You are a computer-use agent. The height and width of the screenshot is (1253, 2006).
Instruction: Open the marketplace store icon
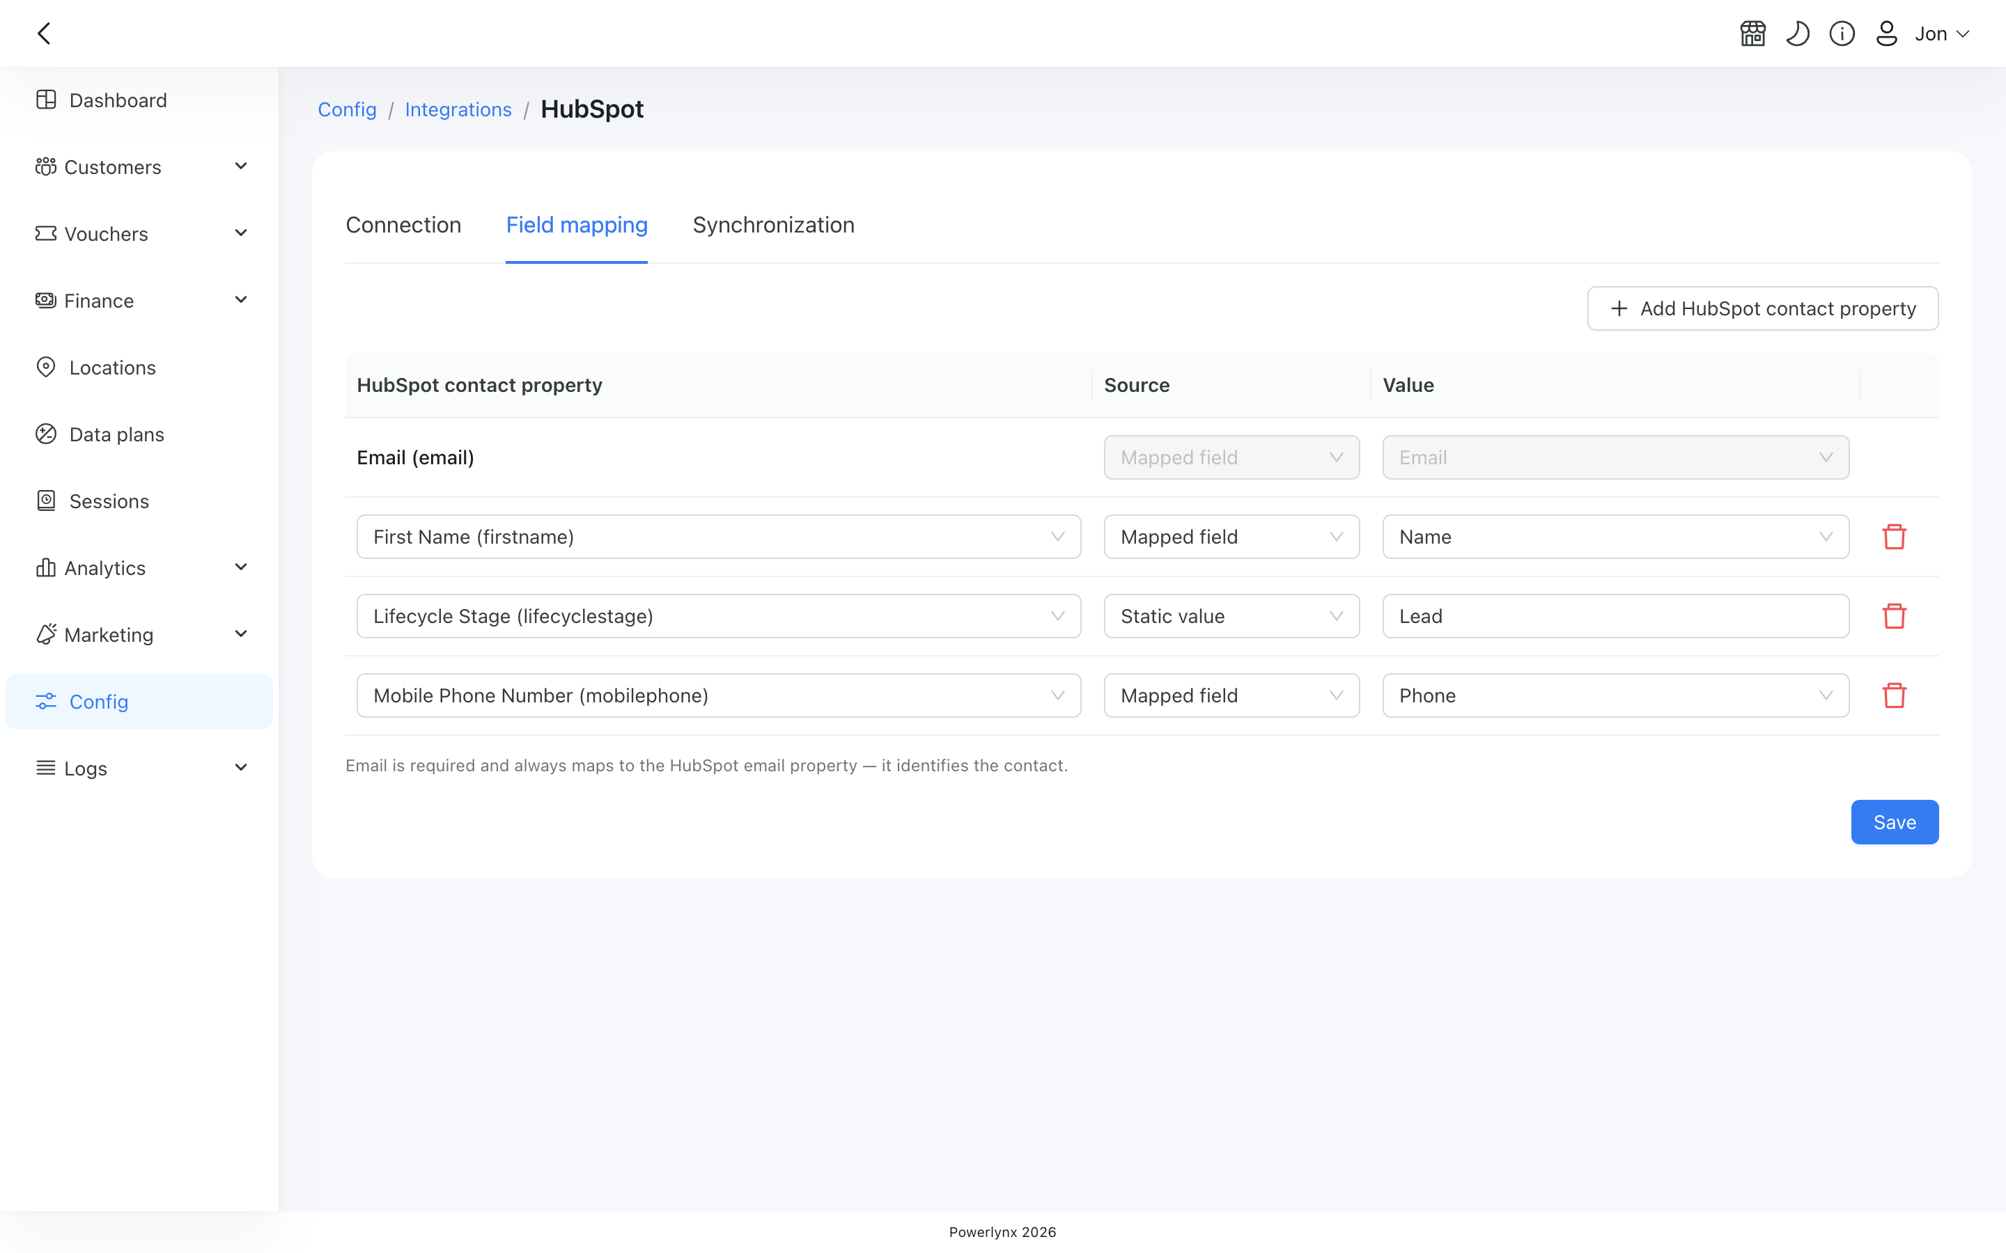(1752, 33)
